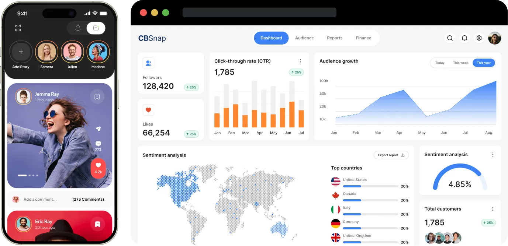This screenshot has height=246, width=508.
Task: Click the browser address bar
Action: [x=259, y=13]
